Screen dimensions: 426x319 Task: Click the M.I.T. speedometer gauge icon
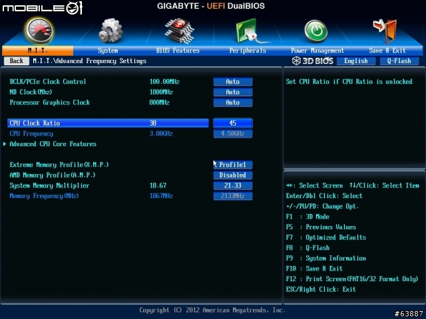point(39,31)
